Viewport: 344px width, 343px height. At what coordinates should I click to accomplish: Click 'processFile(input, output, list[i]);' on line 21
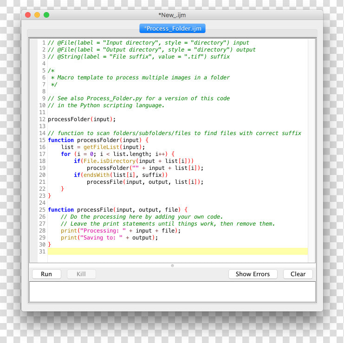[145, 182]
